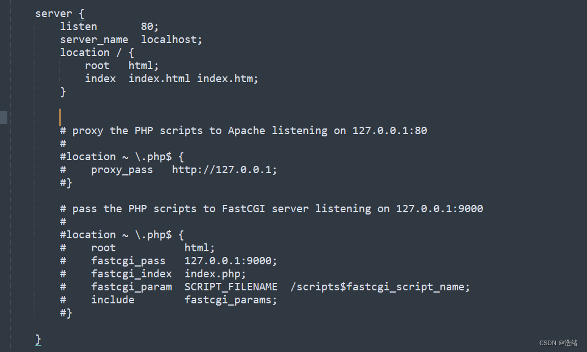Click the word "Apache" in the proxy comment
587x352 pixels.
(246, 131)
